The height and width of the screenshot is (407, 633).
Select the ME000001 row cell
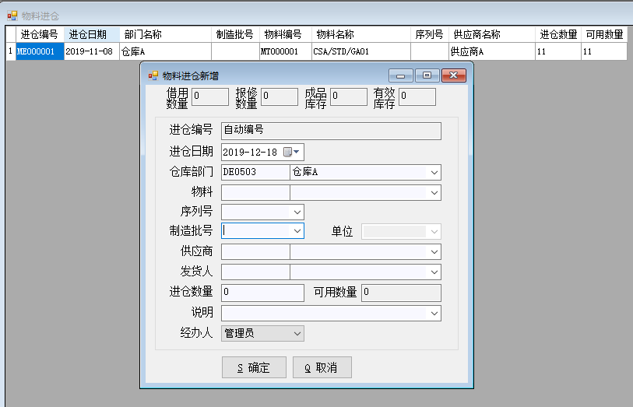click(x=40, y=51)
